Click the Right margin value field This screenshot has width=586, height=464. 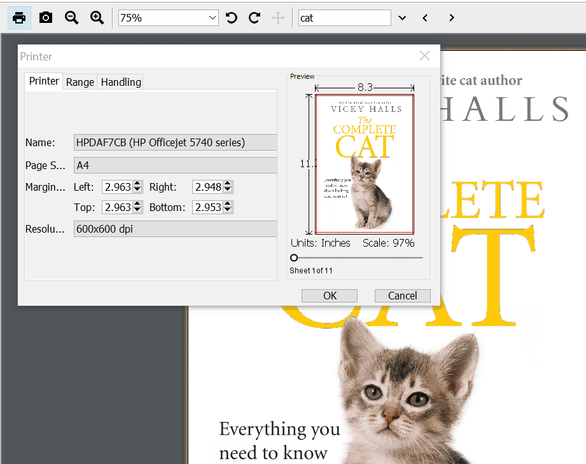208,187
